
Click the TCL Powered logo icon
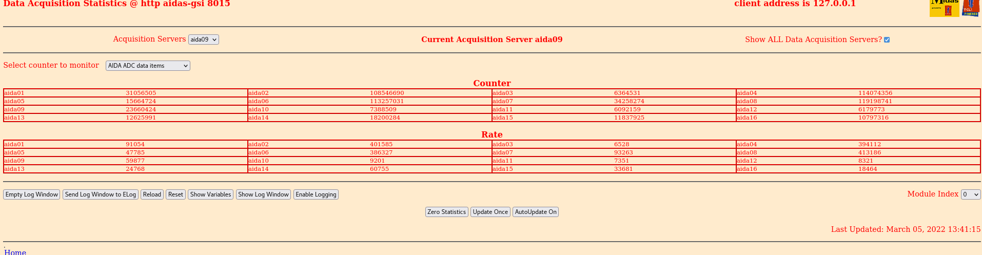point(971,8)
